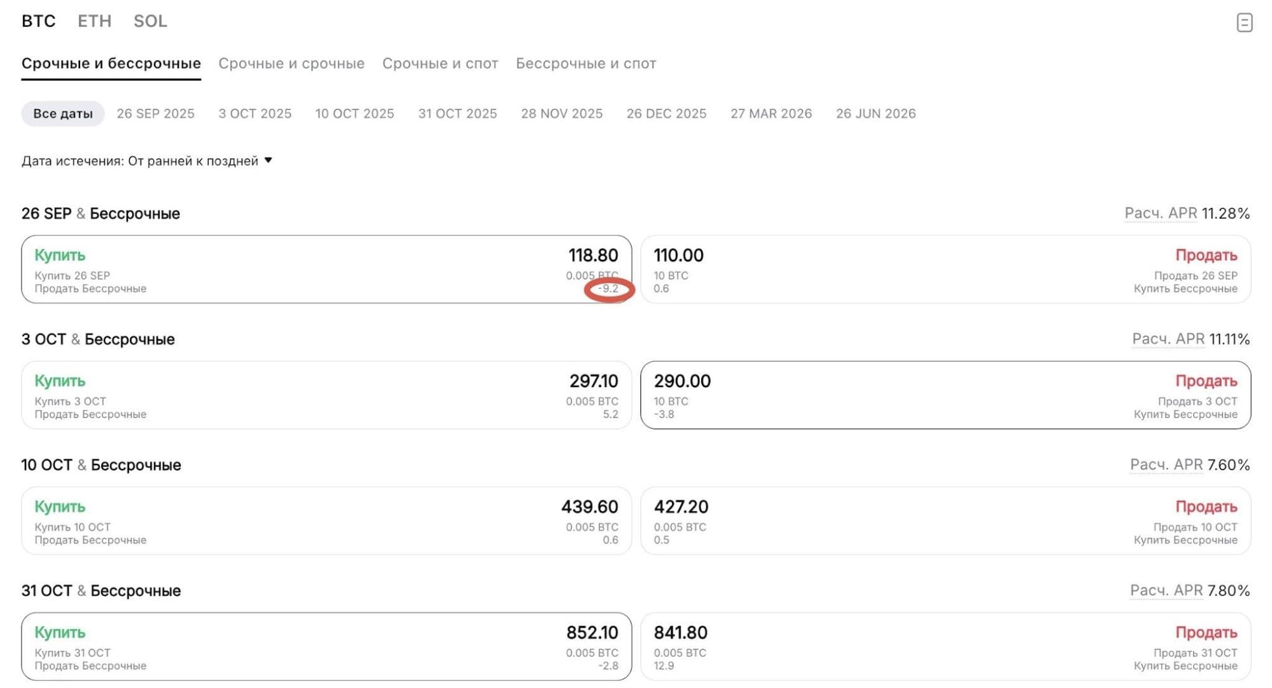
Task: Click the Расч. APR 11.28% label
Action: pyautogui.click(x=1187, y=213)
